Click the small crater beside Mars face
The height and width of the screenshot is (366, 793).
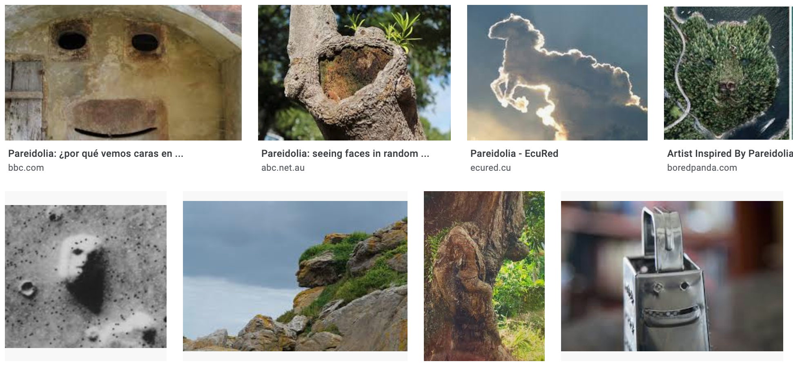point(27,288)
